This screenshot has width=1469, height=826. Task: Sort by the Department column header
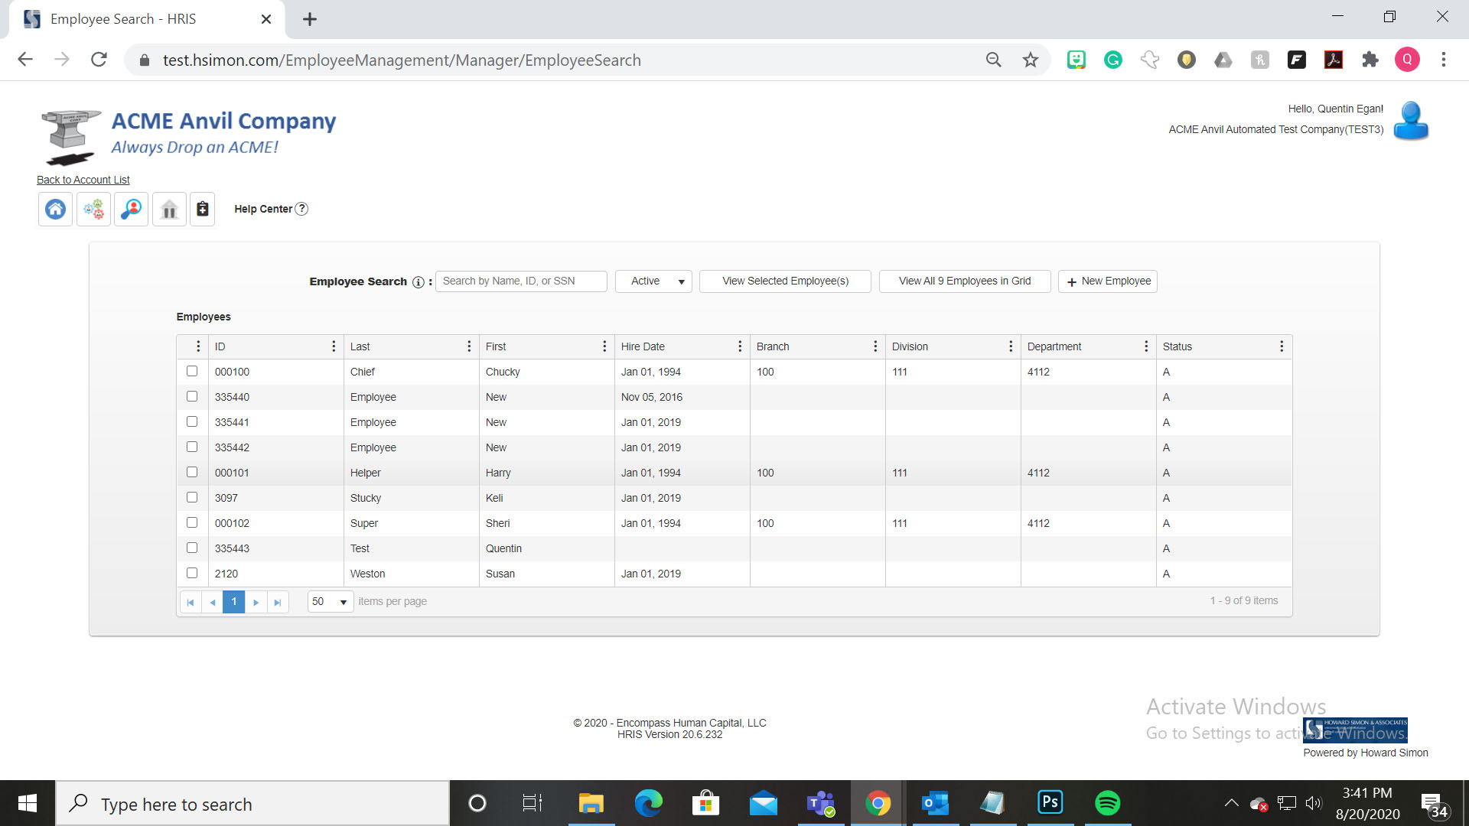coord(1054,346)
